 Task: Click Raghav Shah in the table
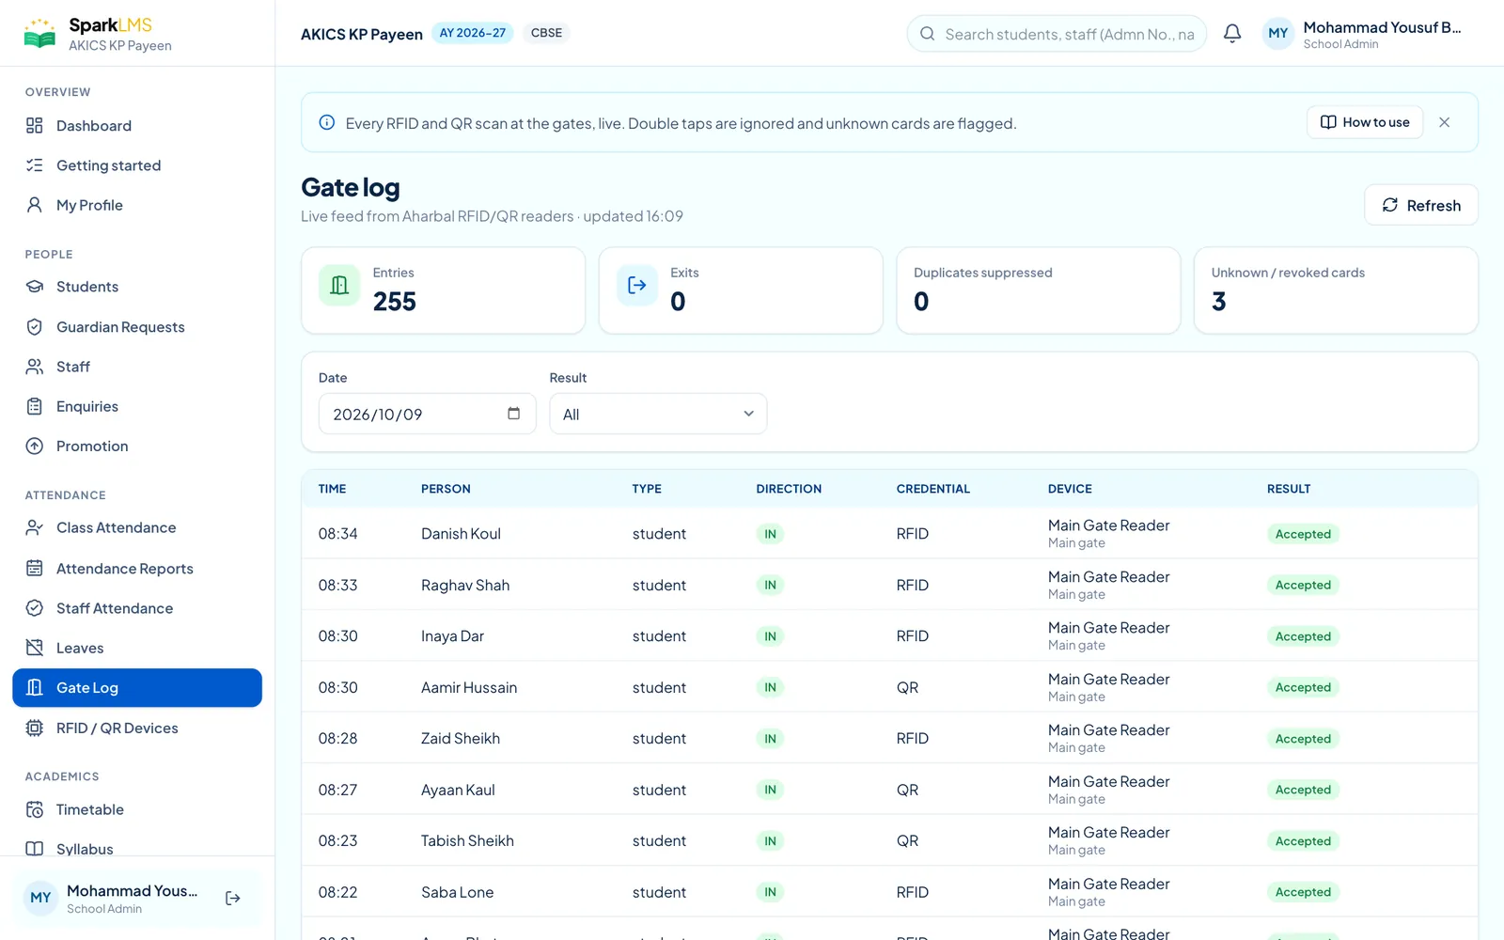pyautogui.click(x=465, y=586)
